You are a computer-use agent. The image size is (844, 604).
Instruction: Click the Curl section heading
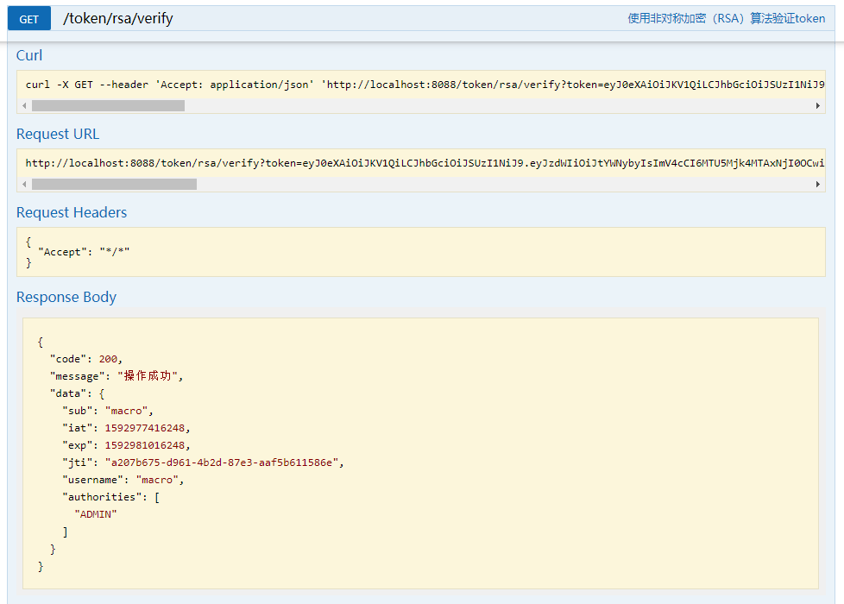coord(29,55)
